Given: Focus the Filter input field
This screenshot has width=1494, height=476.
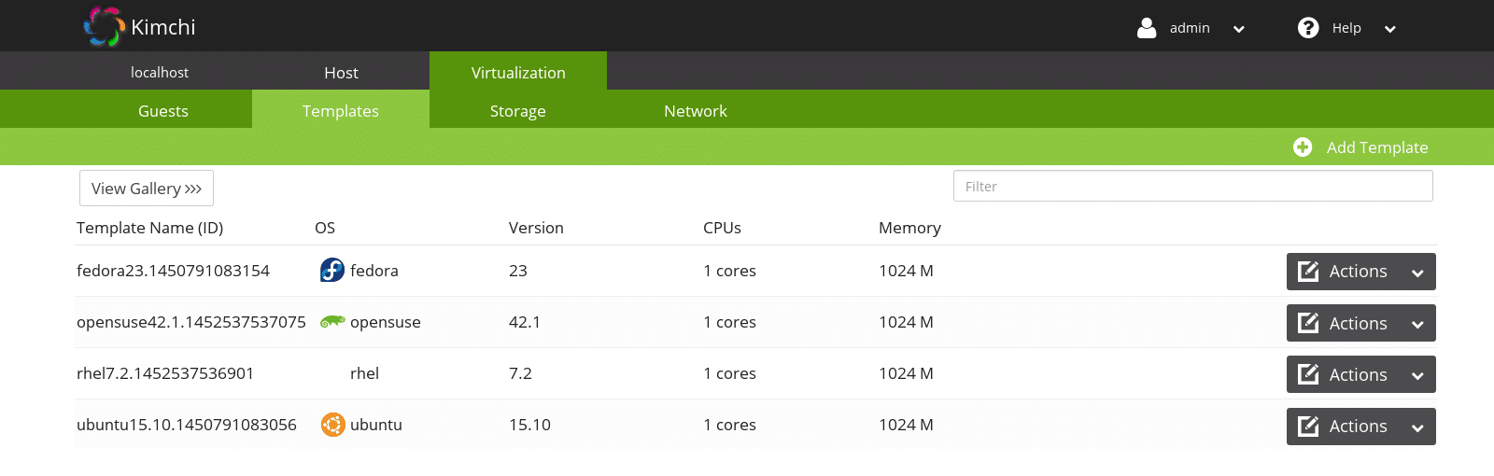Looking at the screenshot, I should click(x=1192, y=186).
